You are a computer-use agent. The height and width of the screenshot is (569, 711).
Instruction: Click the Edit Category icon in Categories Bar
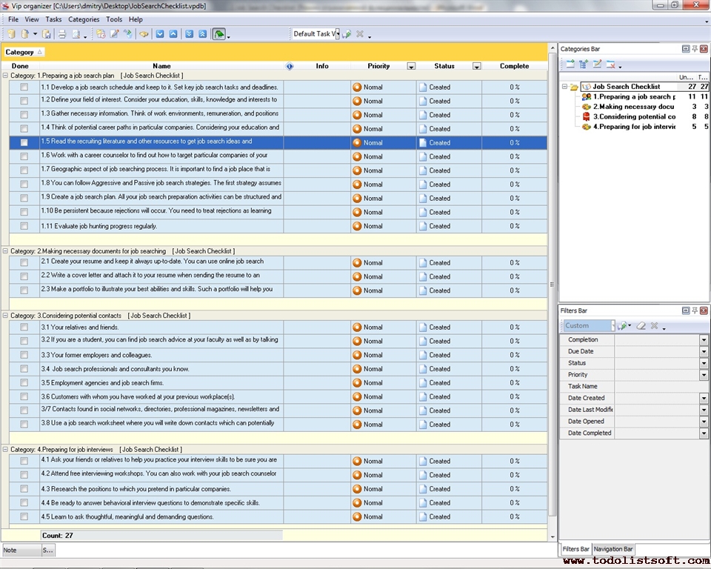tap(597, 64)
